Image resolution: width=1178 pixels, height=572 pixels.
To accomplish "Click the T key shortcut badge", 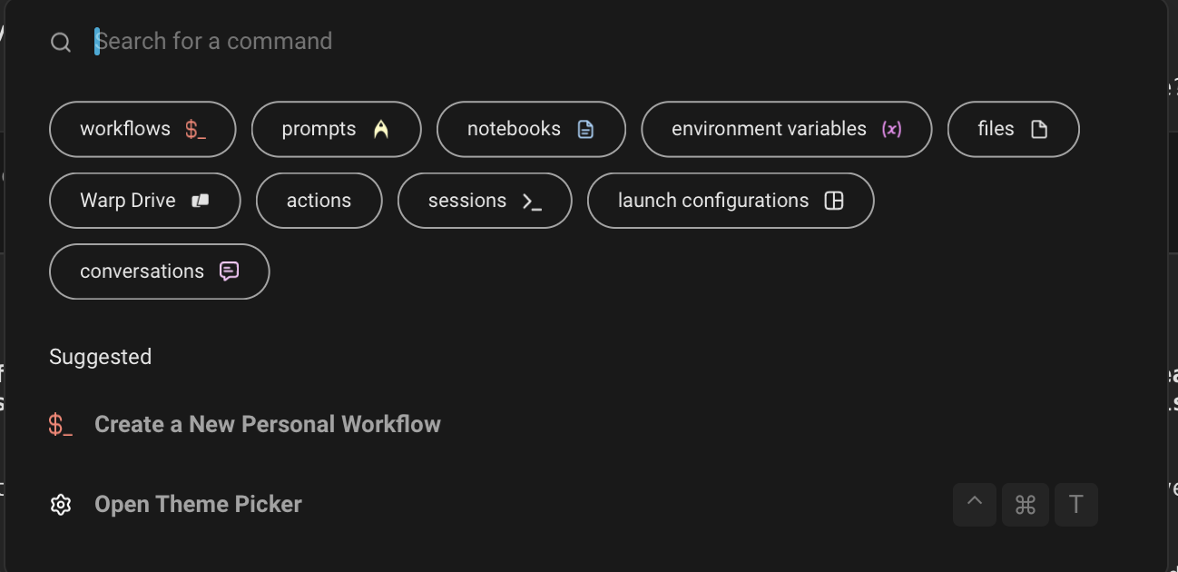I will coord(1075,504).
